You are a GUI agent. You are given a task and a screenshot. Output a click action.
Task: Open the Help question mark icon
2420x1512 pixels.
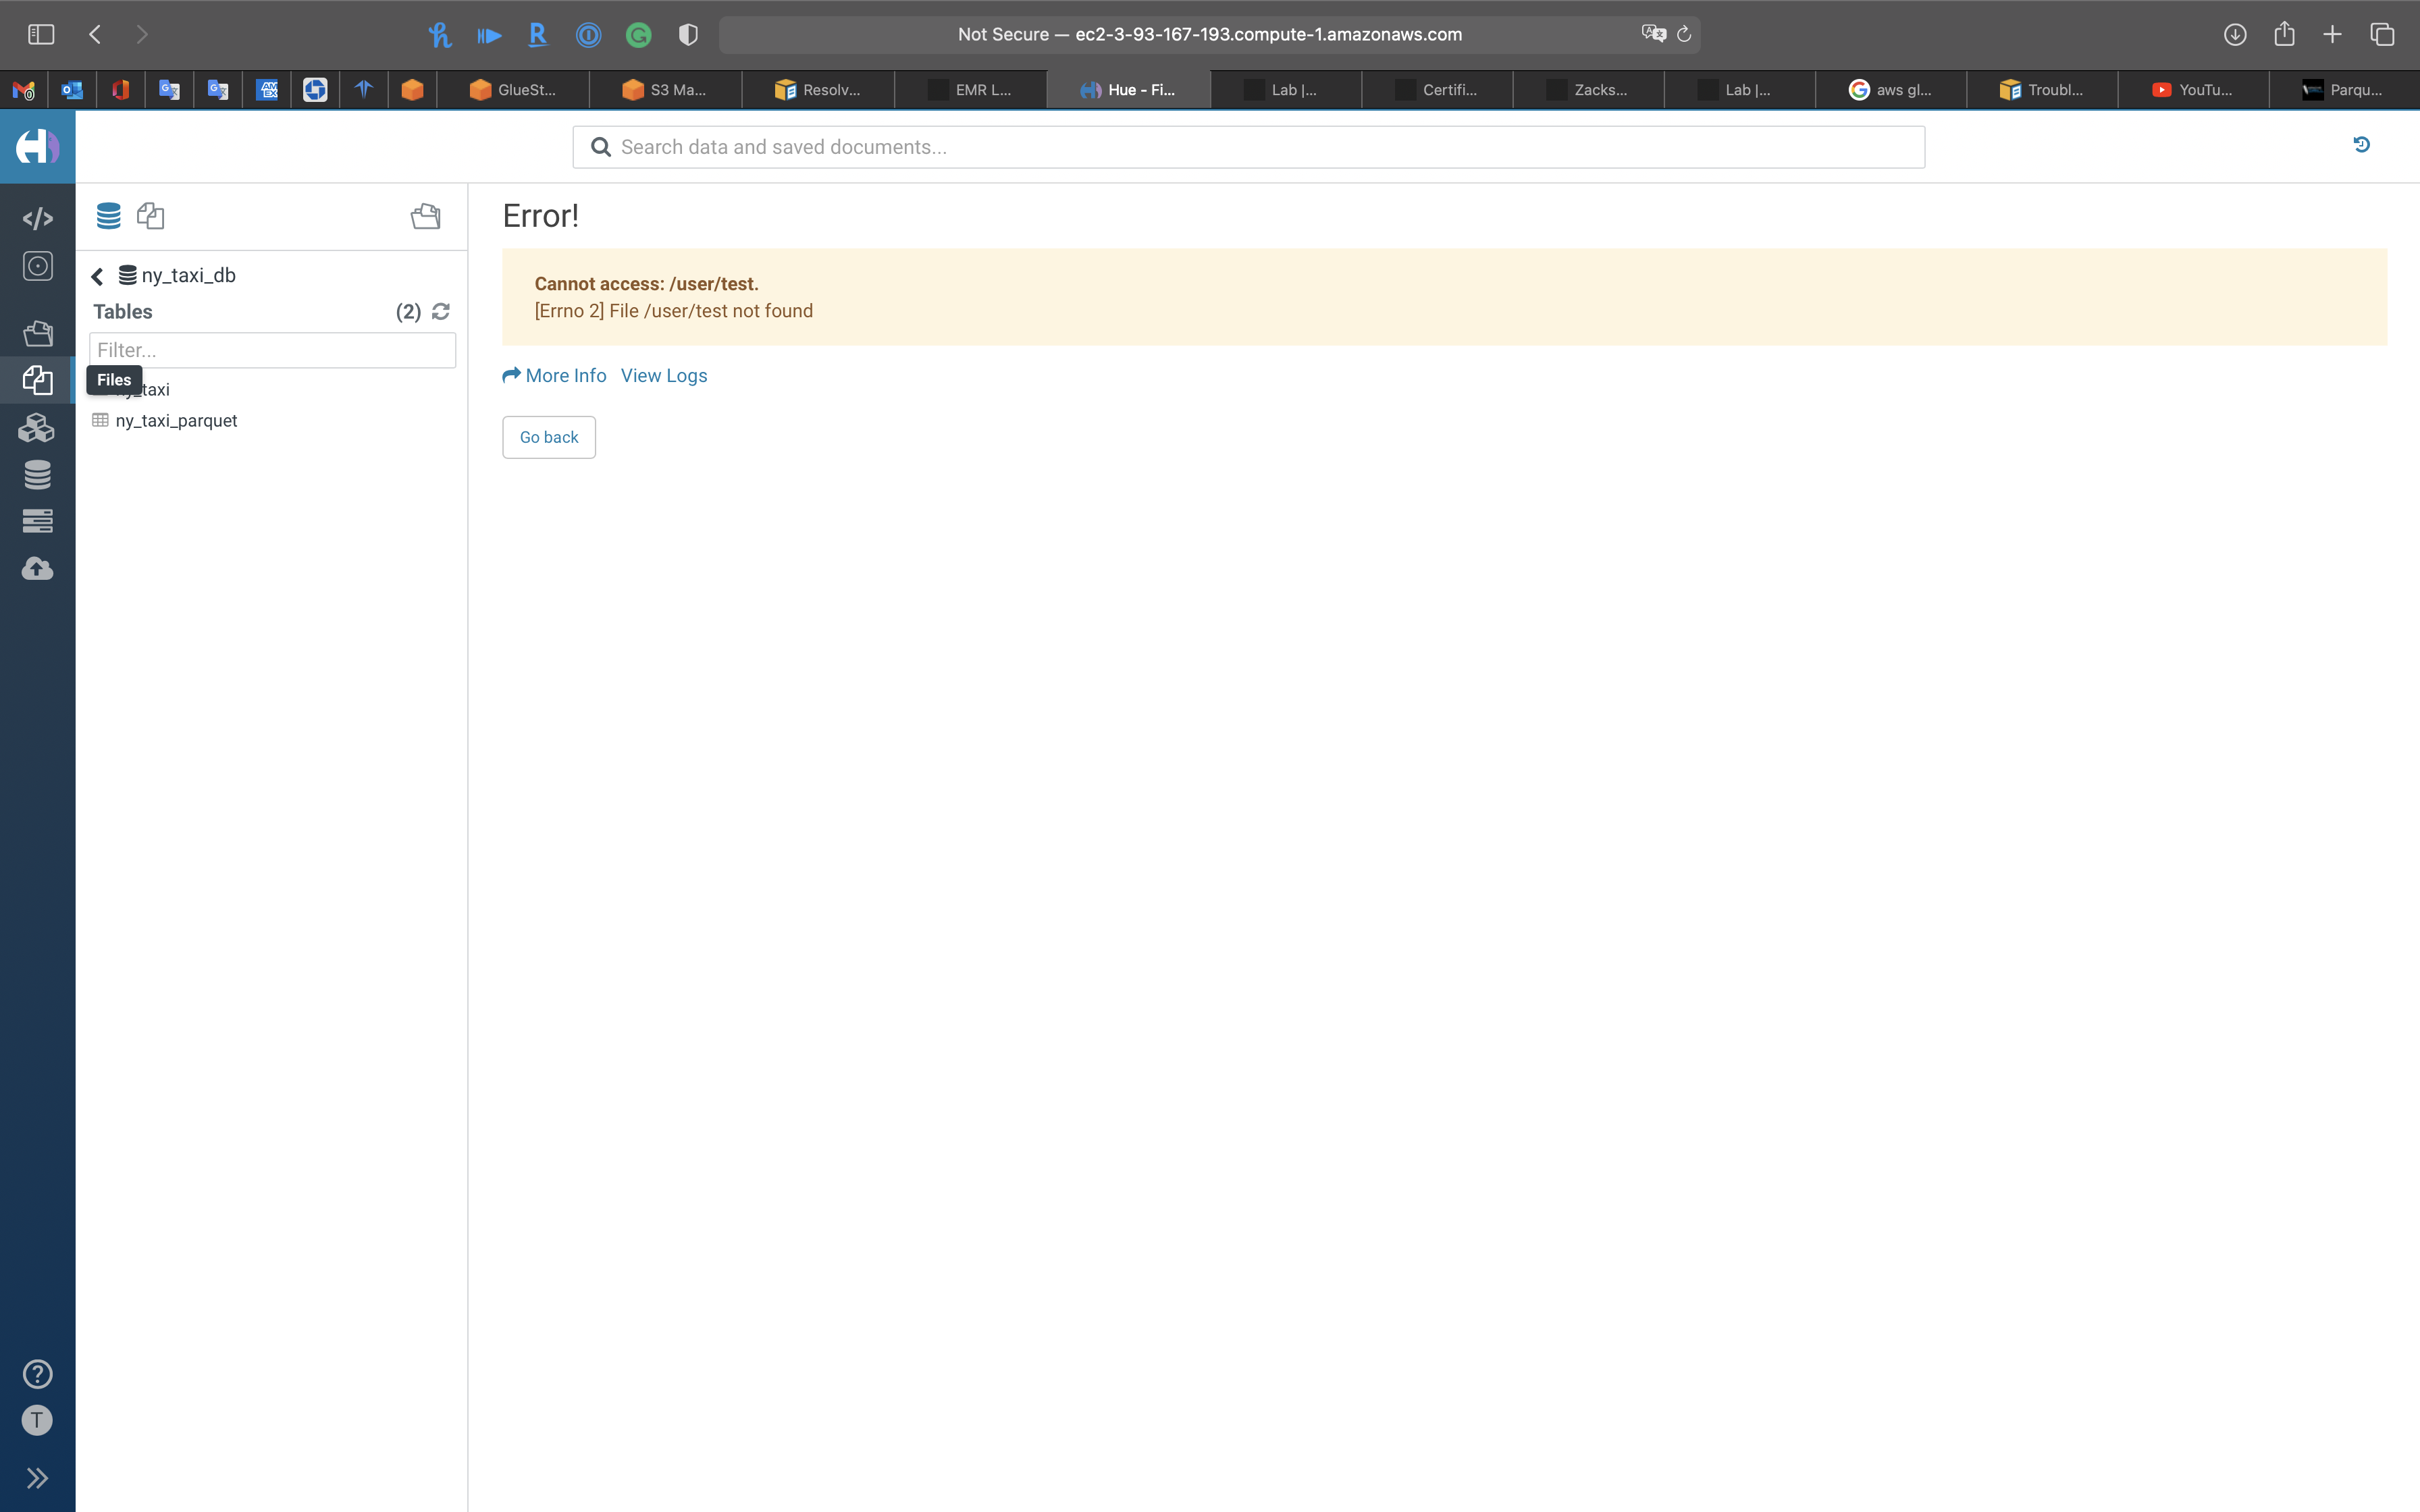click(x=37, y=1374)
